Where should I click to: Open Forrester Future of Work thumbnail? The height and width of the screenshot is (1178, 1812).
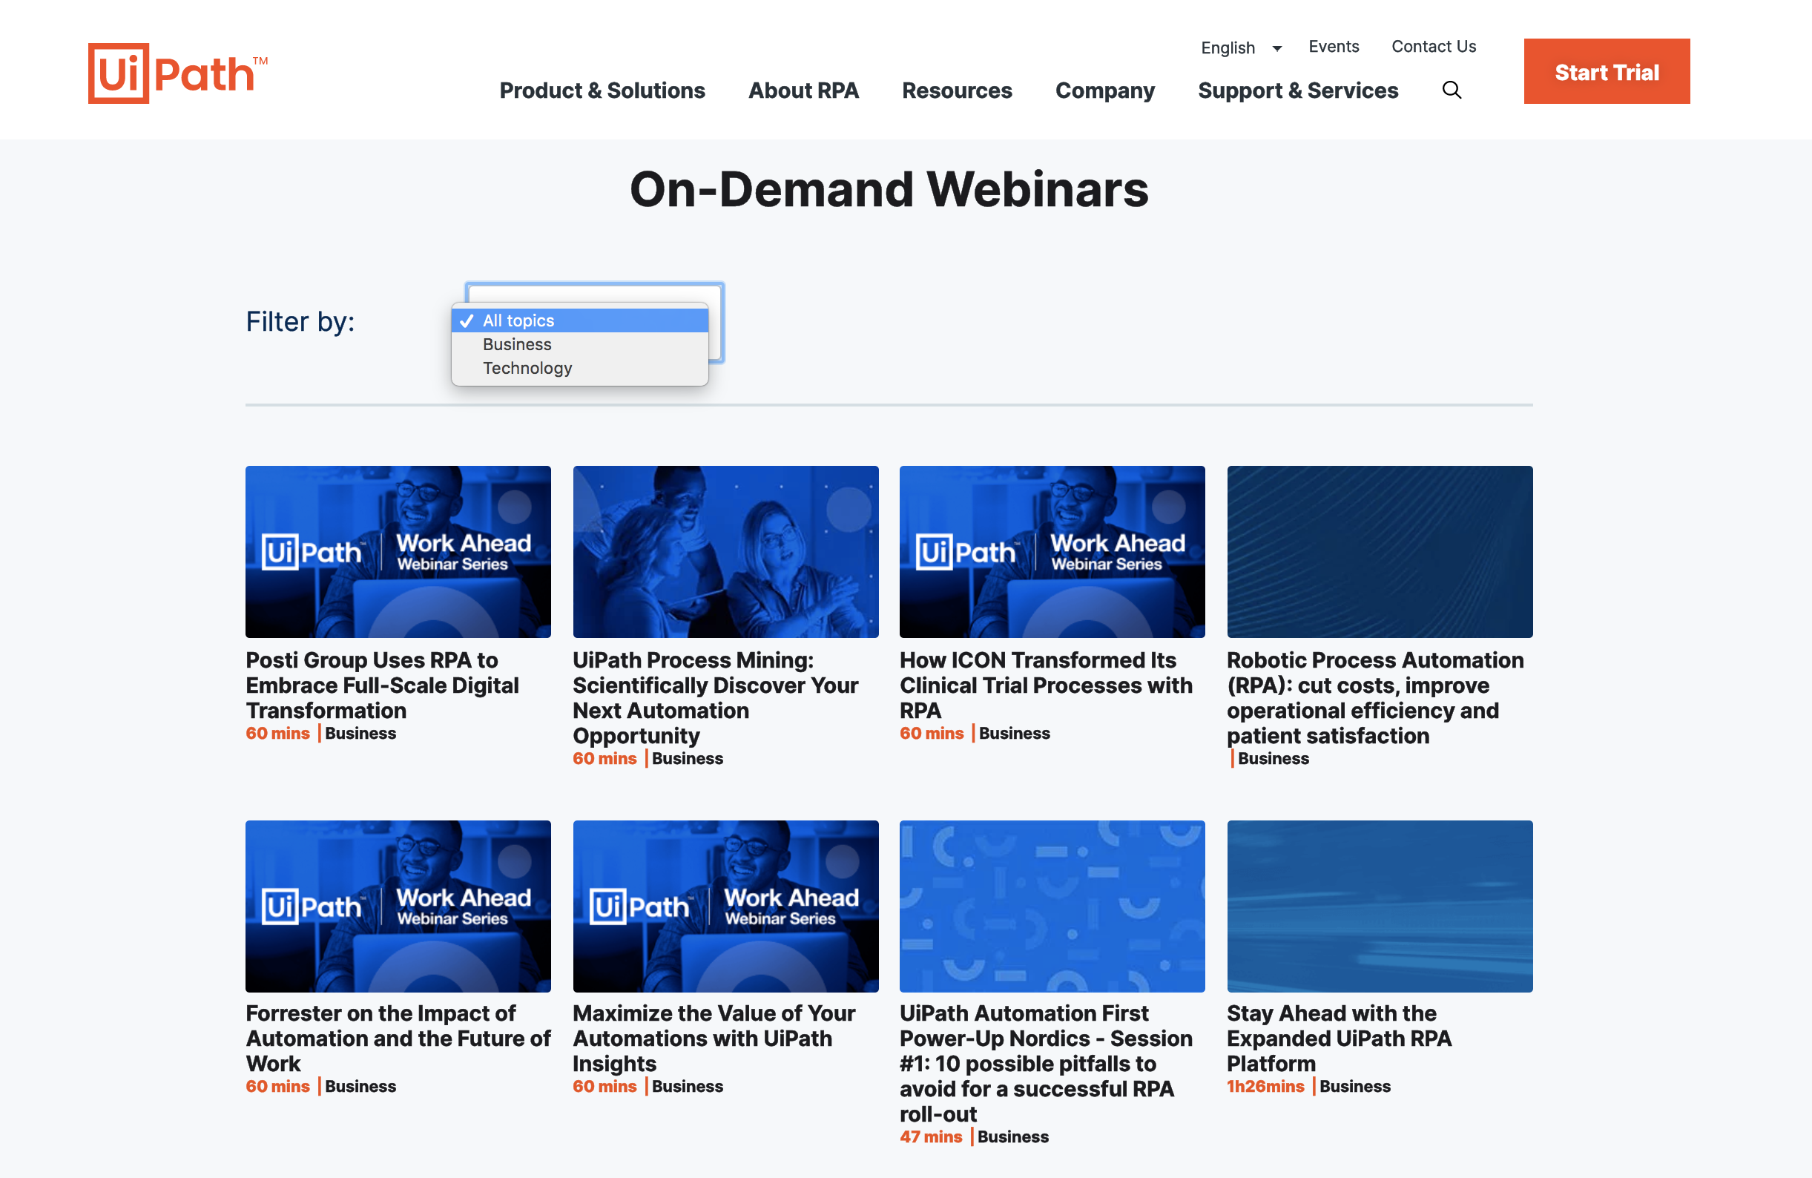398,906
